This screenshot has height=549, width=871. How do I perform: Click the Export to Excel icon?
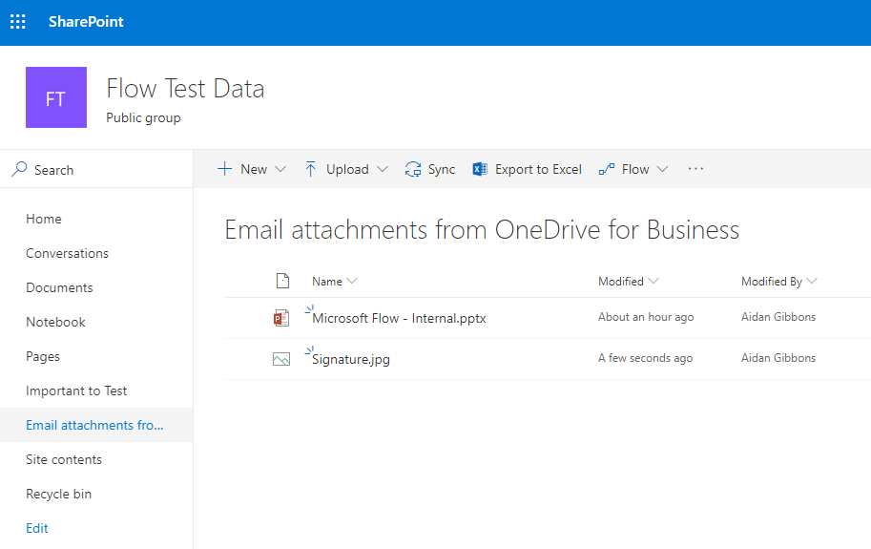click(480, 169)
